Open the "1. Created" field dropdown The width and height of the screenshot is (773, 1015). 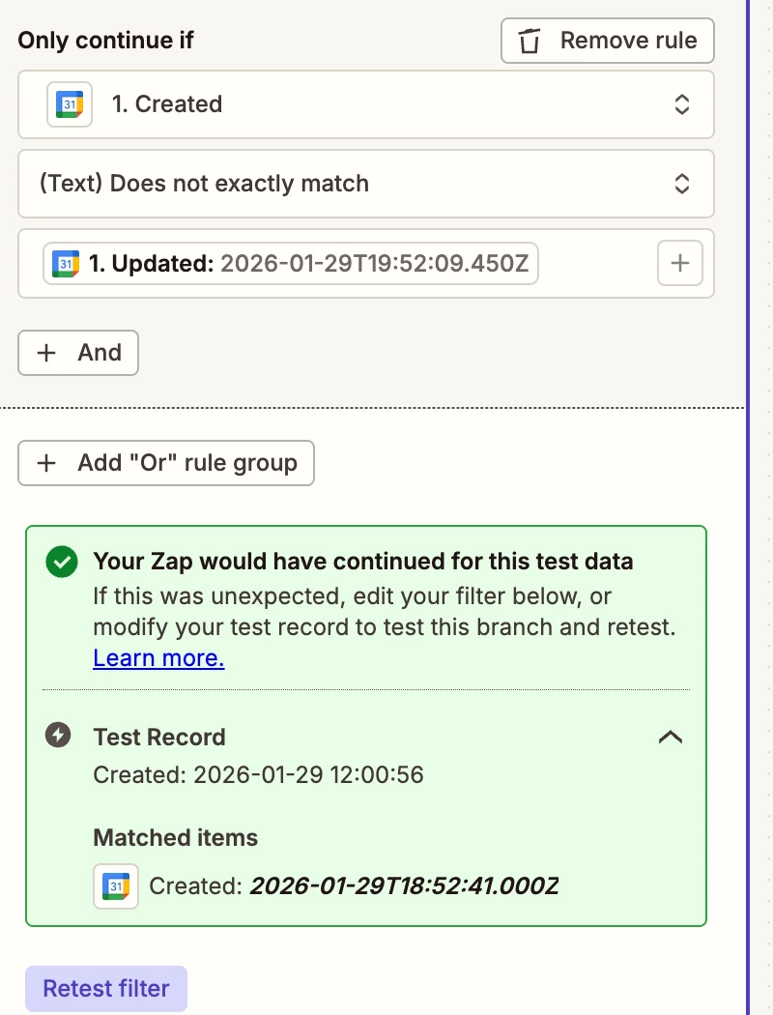[681, 104]
